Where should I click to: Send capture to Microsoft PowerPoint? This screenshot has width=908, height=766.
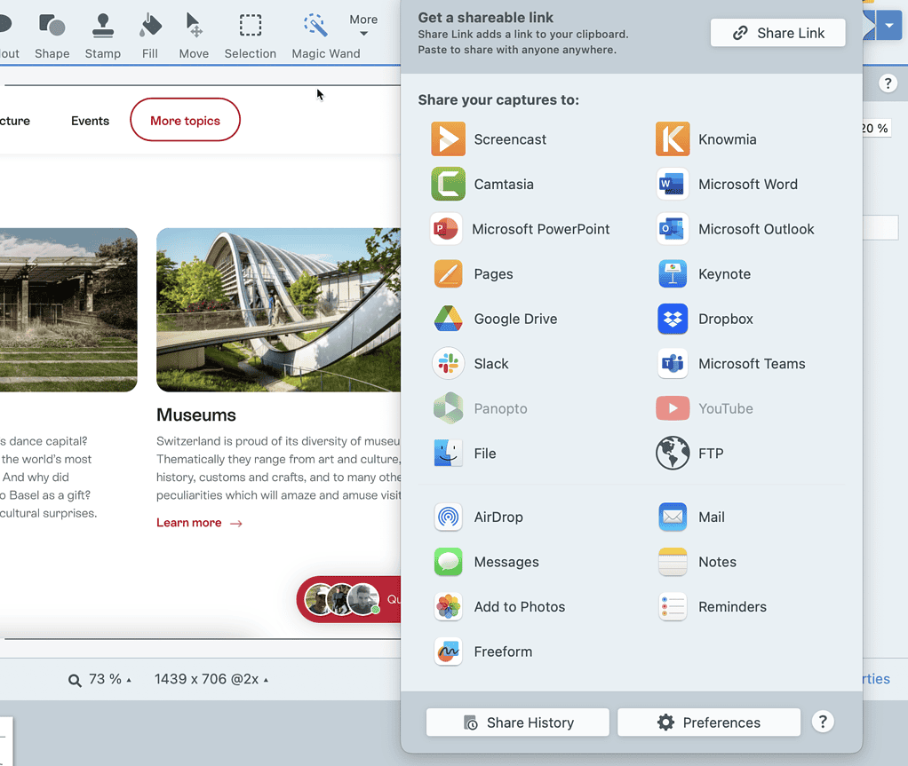(x=529, y=229)
